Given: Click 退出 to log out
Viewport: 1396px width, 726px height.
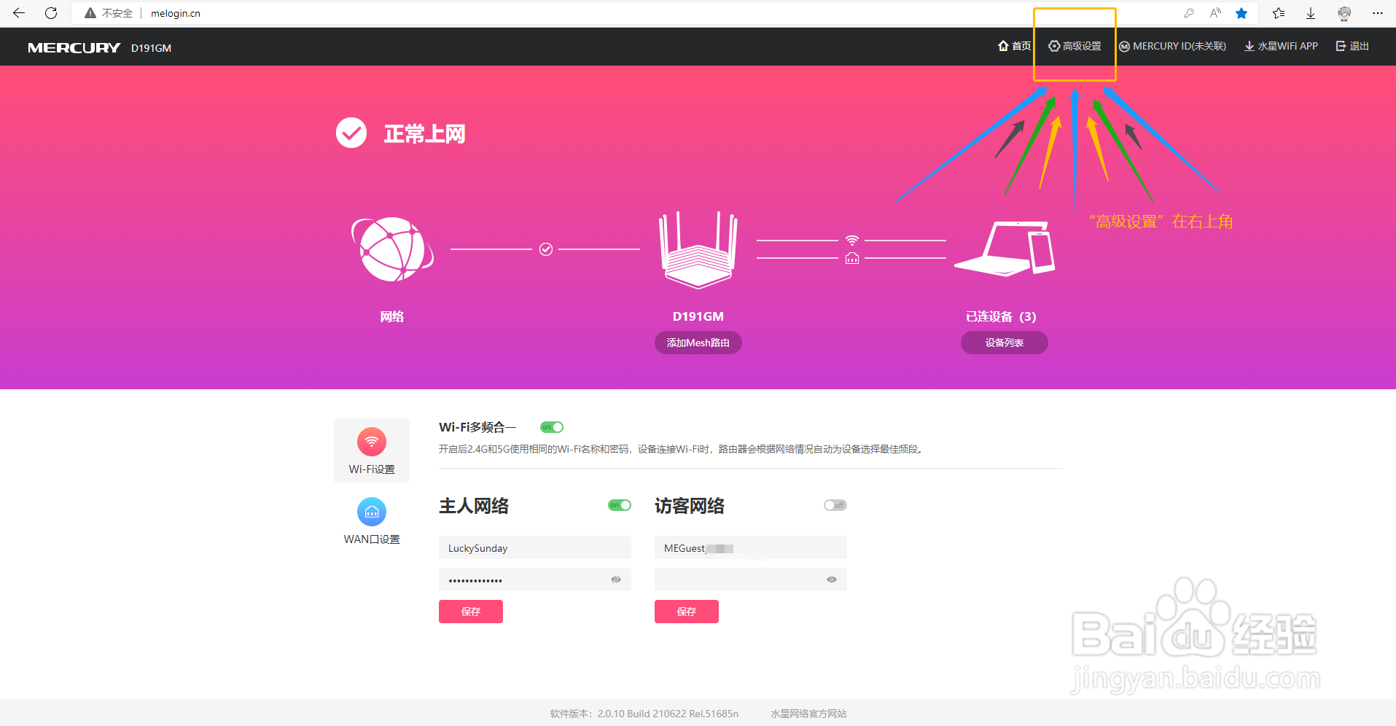Looking at the screenshot, I should point(1352,46).
